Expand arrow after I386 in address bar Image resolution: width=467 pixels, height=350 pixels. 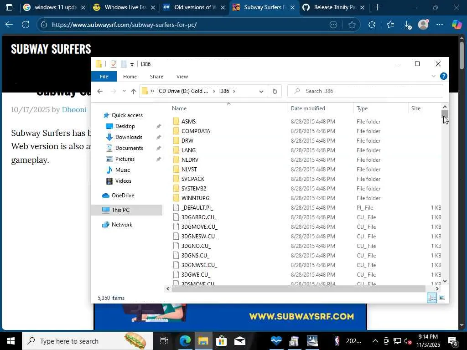point(234,91)
